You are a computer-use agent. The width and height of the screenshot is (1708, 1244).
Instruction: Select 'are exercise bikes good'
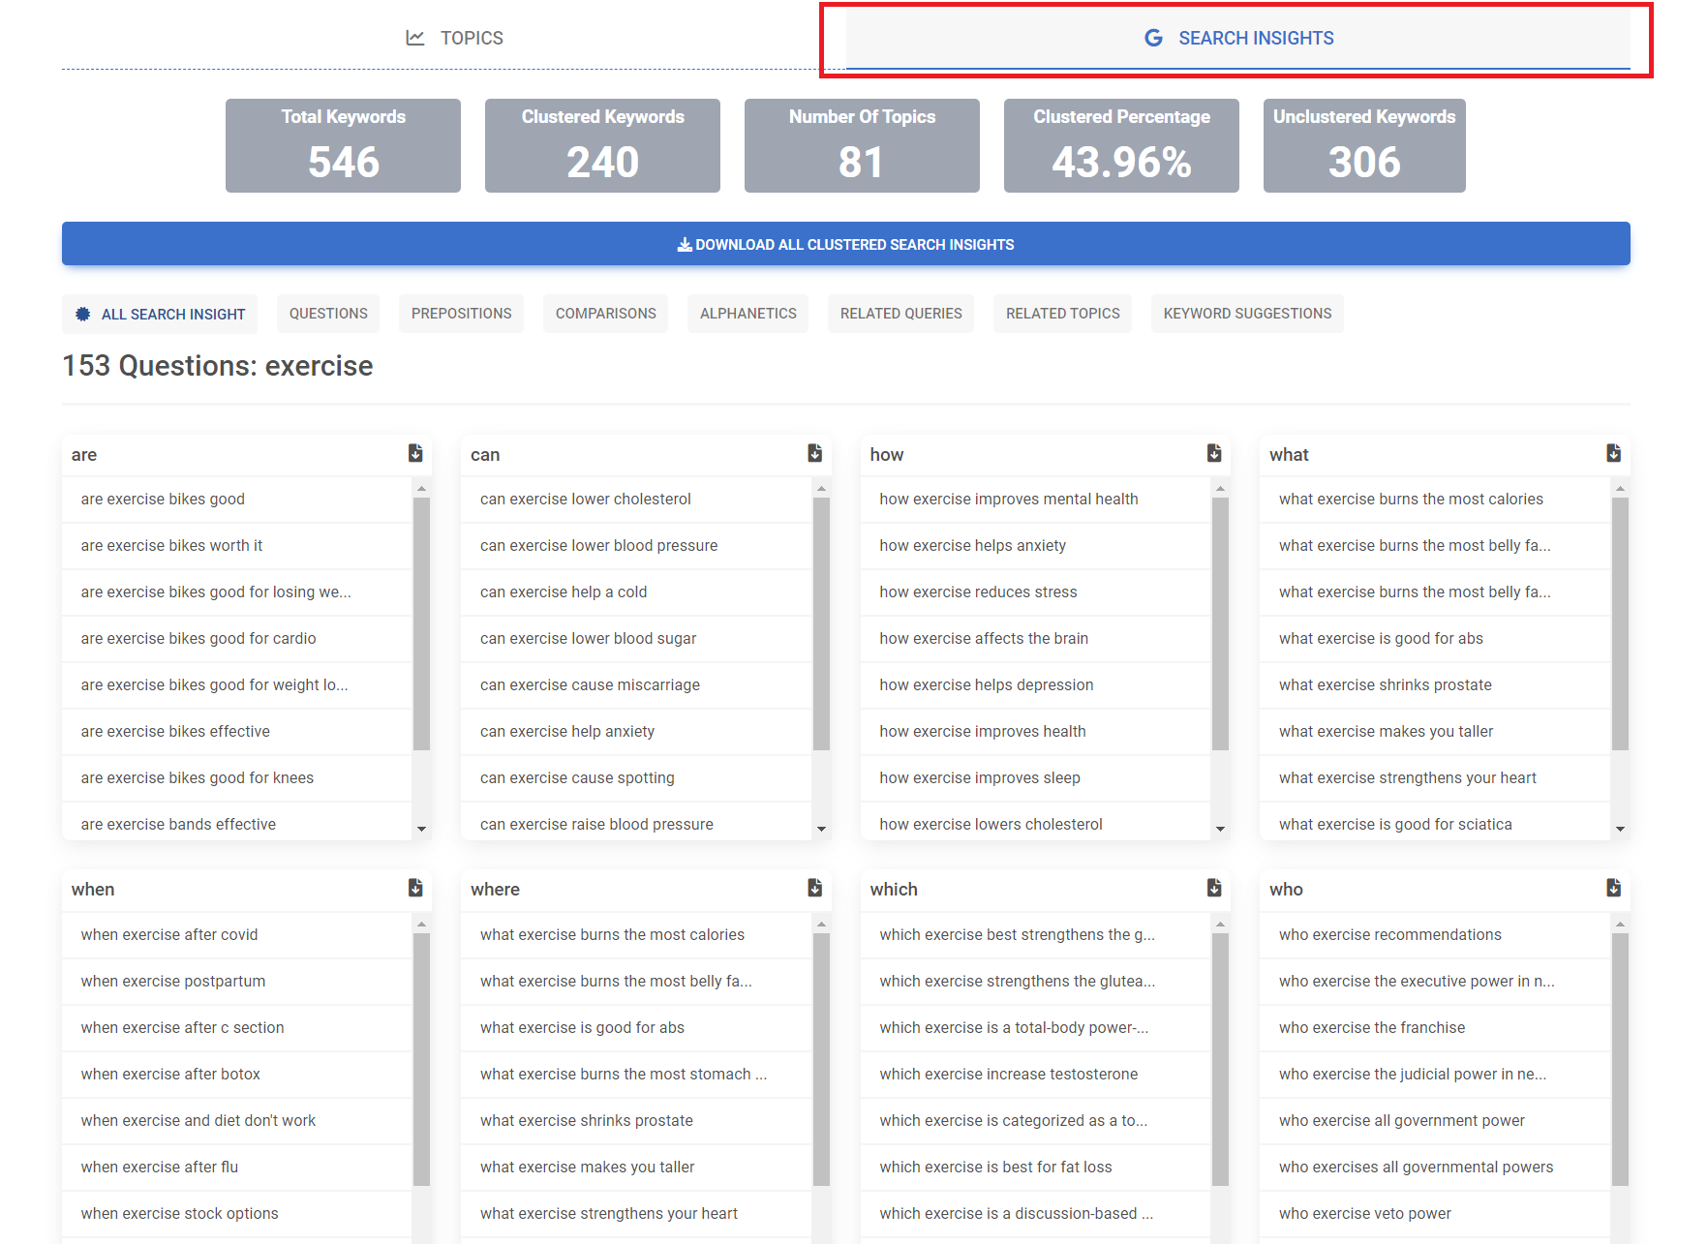click(x=237, y=500)
